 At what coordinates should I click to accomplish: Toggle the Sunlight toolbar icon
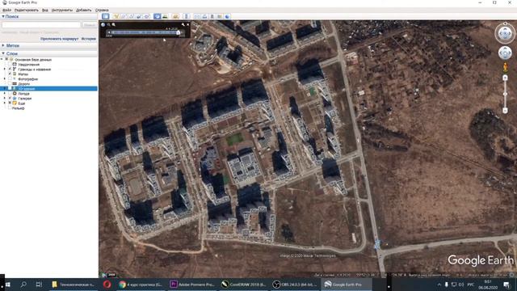tap(165, 16)
